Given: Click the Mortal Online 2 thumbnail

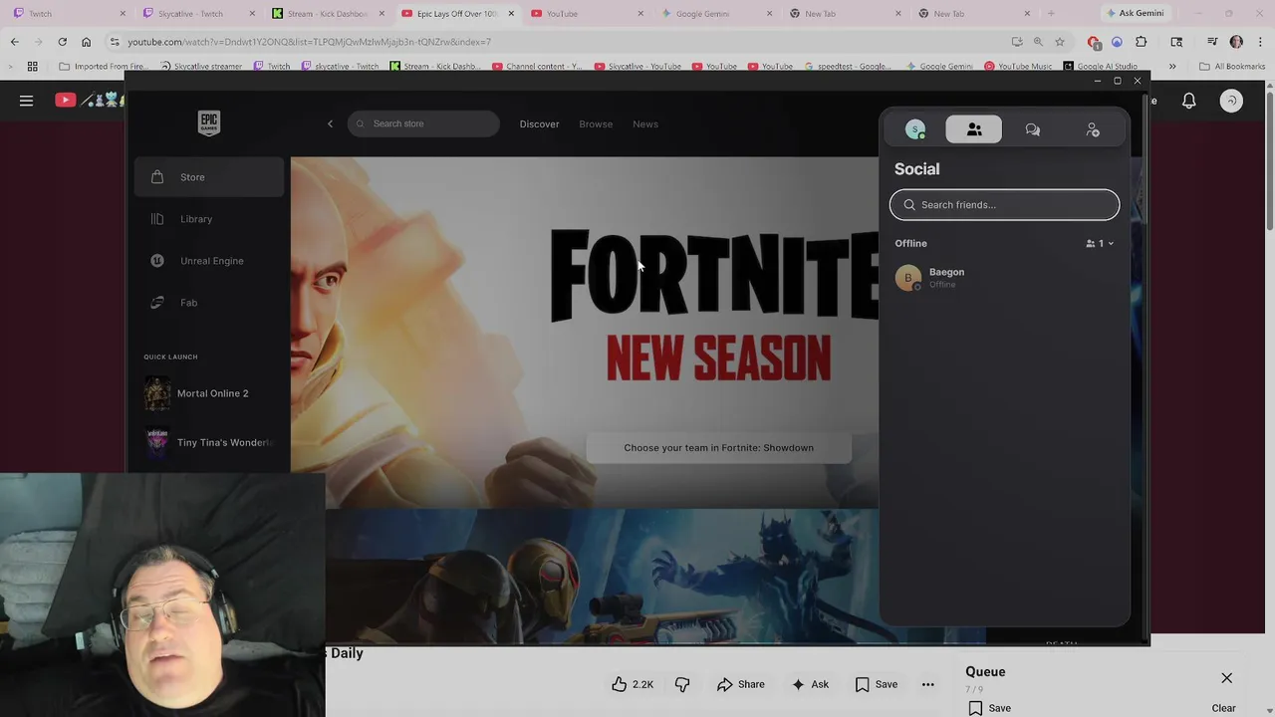Looking at the screenshot, I should 157,393.
